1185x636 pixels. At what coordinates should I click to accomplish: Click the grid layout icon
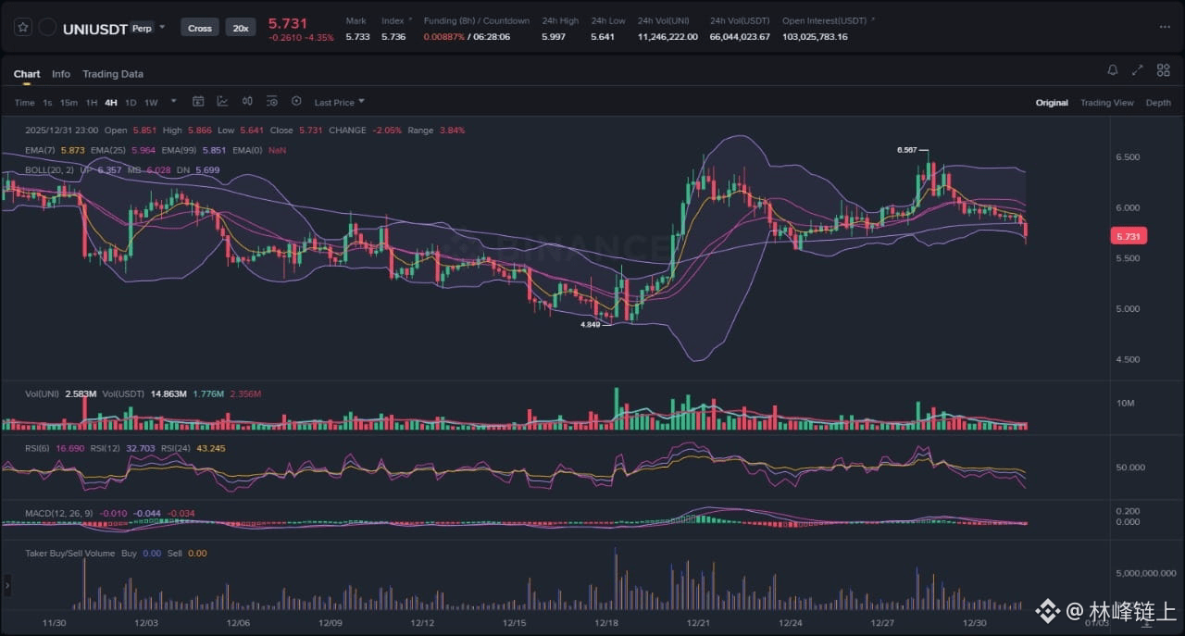[x=1164, y=70]
